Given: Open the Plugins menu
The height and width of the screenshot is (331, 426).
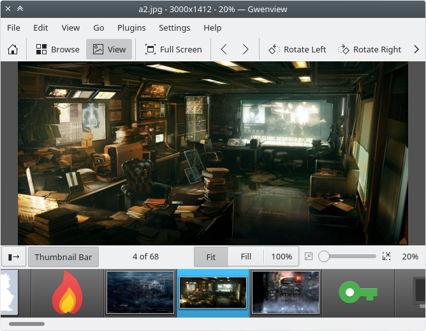Looking at the screenshot, I should 131,27.
